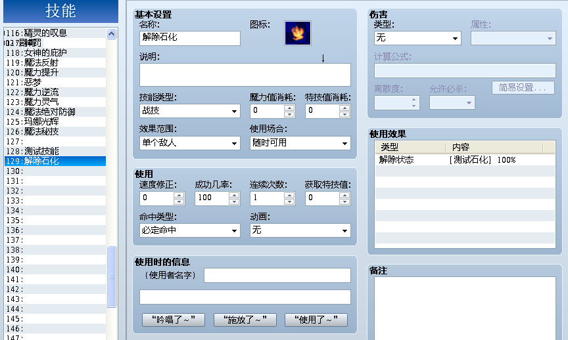Screen dimensions: 568x340
Task: Click the second 使用时的信息 message field
Action: [x=245, y=297]
